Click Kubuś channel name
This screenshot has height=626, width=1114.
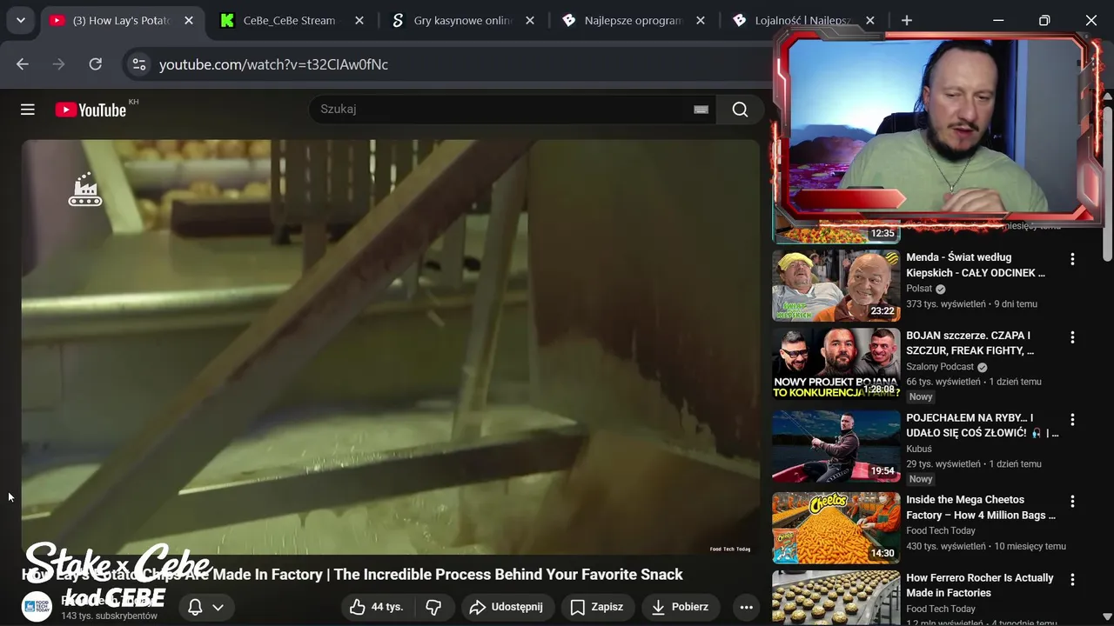click(x=919, y=449)
